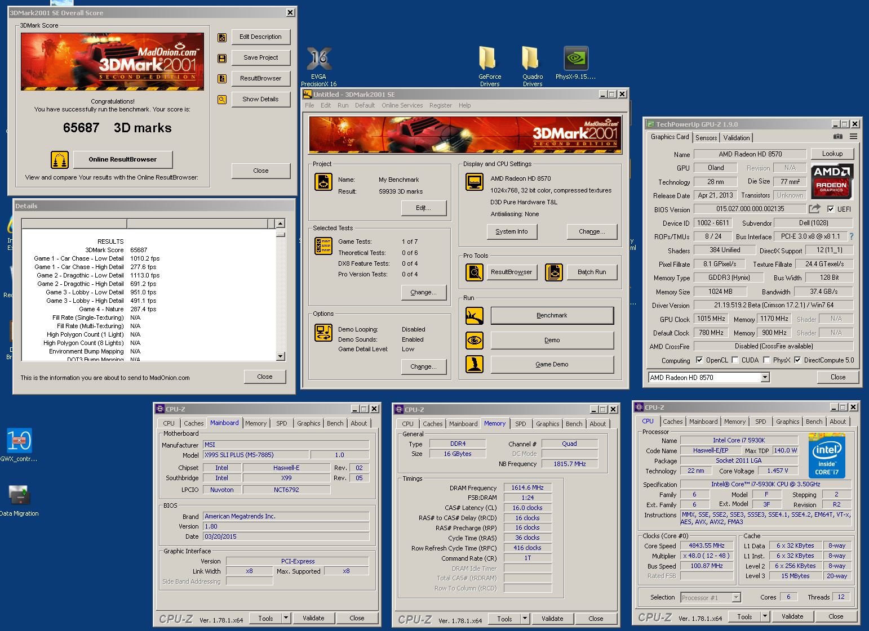Toggle CUDA checkbox in GPU-Z
Screen dimensions: 869x631
click(x=735, y=360)
